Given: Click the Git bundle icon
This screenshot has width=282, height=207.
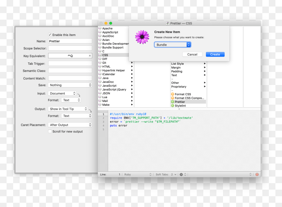Looking at the screenshot, I should (x=100, y=63).
